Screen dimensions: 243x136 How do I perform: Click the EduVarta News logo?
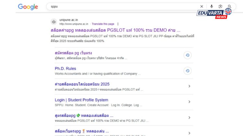[214, 13]
